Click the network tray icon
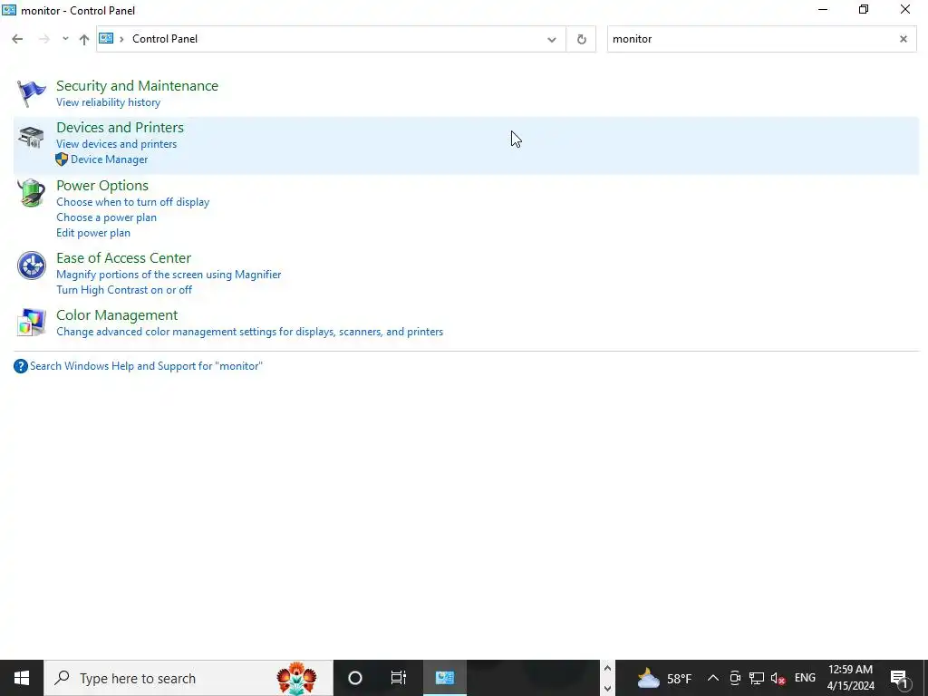The image size is (928, 696). click(x=757, y=678)
